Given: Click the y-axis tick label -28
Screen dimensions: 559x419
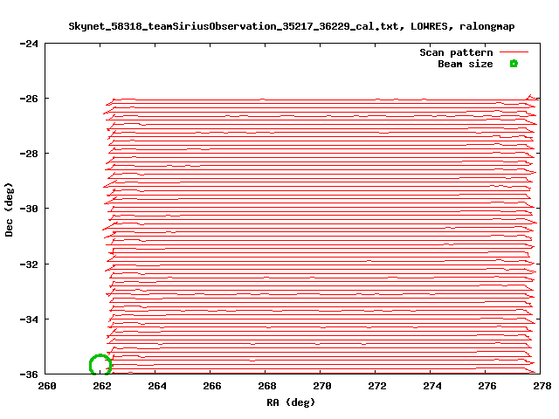Looking at the screenshot, I should [29, 154].
